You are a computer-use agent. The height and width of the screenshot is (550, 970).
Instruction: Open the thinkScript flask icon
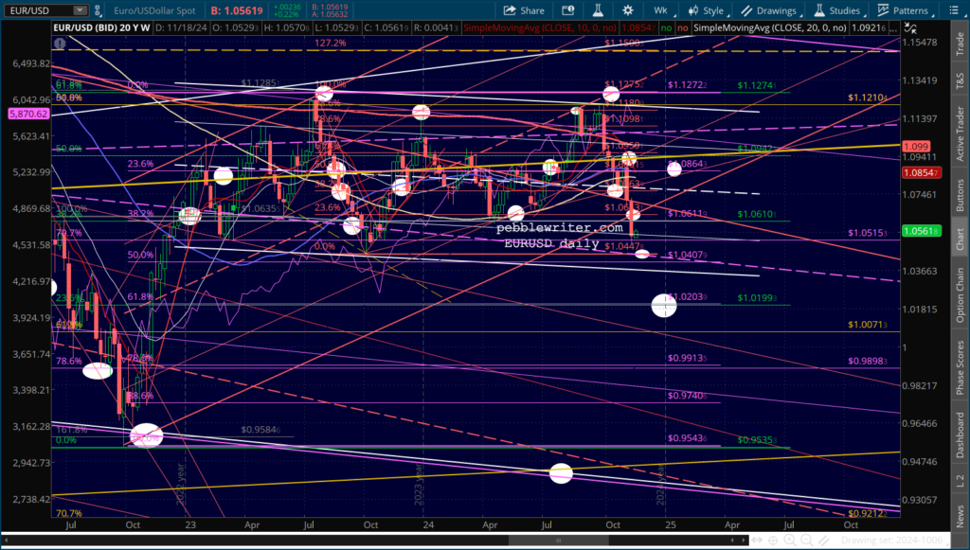click(x=598, y=10)
